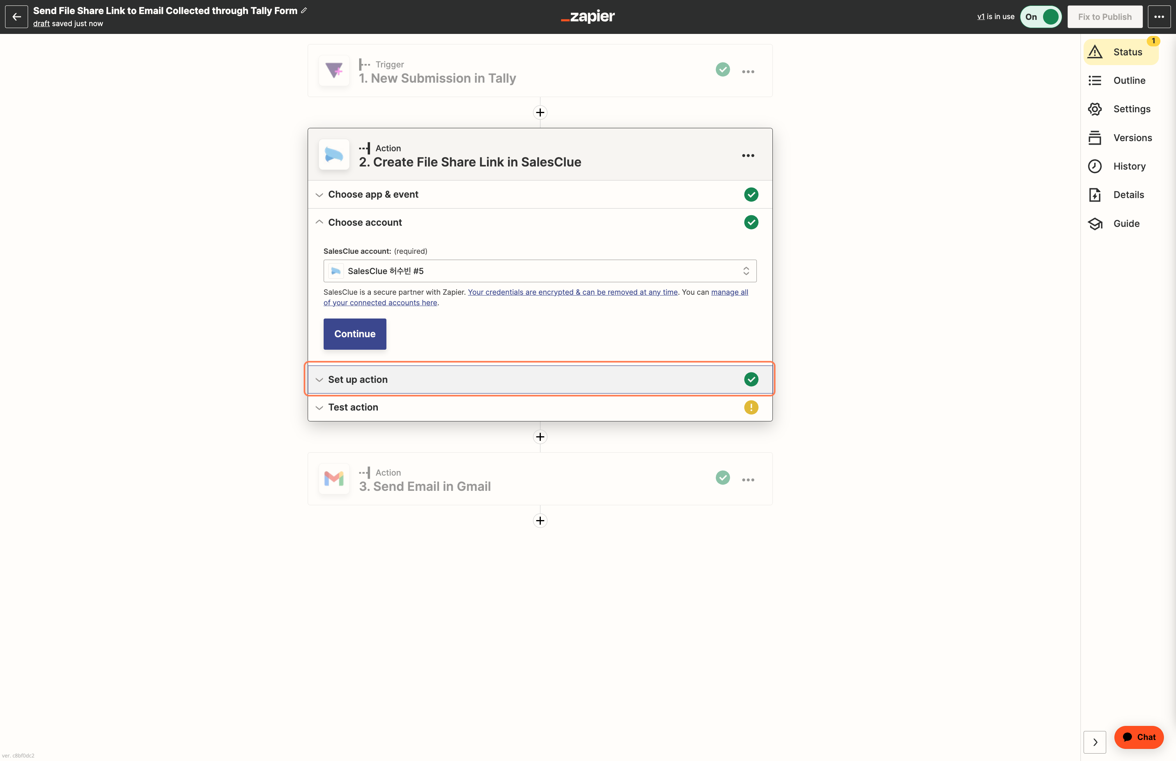Open the Details panel
This screenshot has height=761, width=1176.
(x=1121, y=195)
